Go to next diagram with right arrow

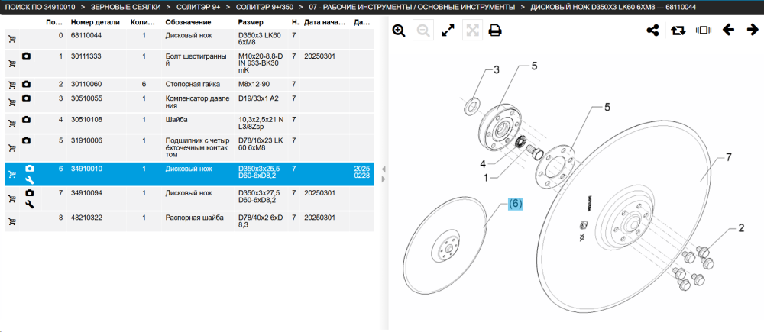pos(753,31)
